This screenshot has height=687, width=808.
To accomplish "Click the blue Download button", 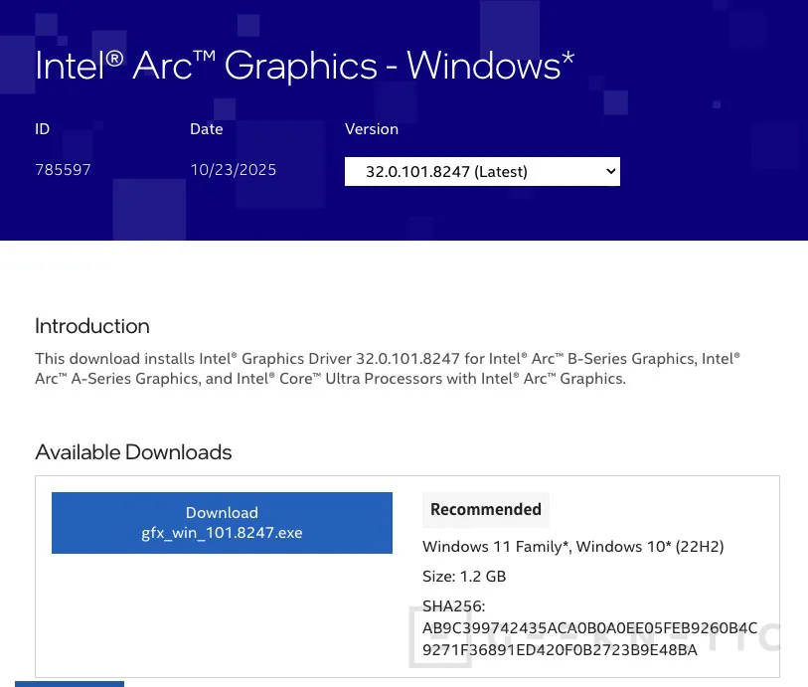I will pyautogui.click(x=222, y=522).
